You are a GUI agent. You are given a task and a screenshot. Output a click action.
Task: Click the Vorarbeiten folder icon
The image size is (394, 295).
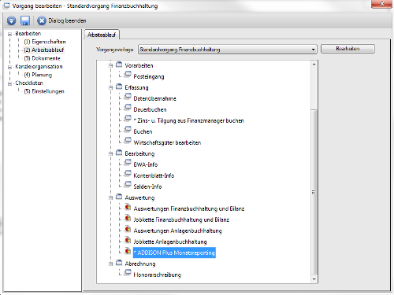119,65
